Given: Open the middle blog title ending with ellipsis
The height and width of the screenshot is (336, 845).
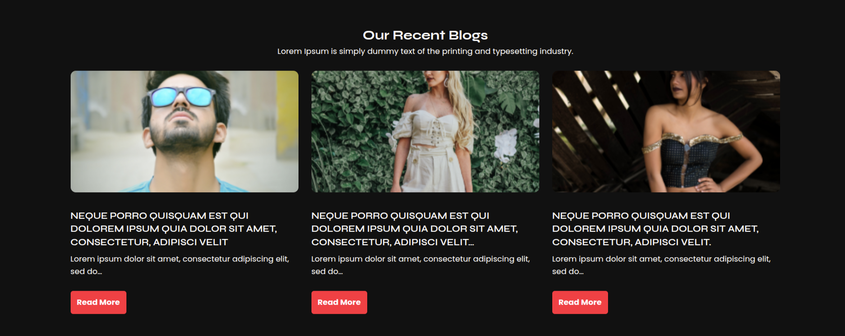Looking at the screenshot, I should point(414,229).
